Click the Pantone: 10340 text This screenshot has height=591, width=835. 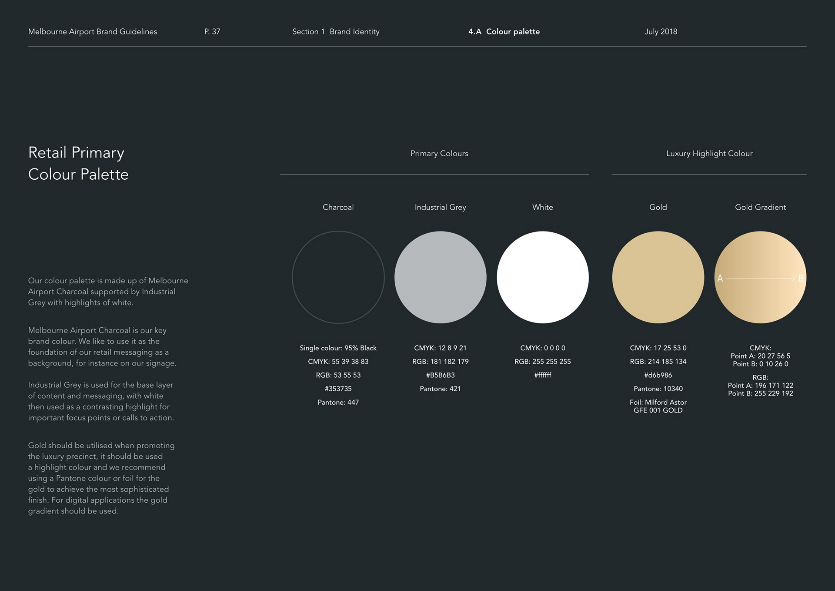(x=658, y=389)
